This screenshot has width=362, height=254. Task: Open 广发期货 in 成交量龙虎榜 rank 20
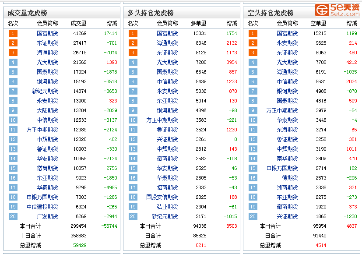(x=47, y=216)
